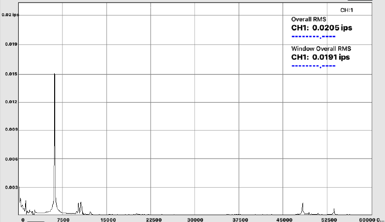Select the CH1: 0.0205 ips reading
Image resolution: width=385 pixels, height=222 pixels.
[x=321, y=28]
